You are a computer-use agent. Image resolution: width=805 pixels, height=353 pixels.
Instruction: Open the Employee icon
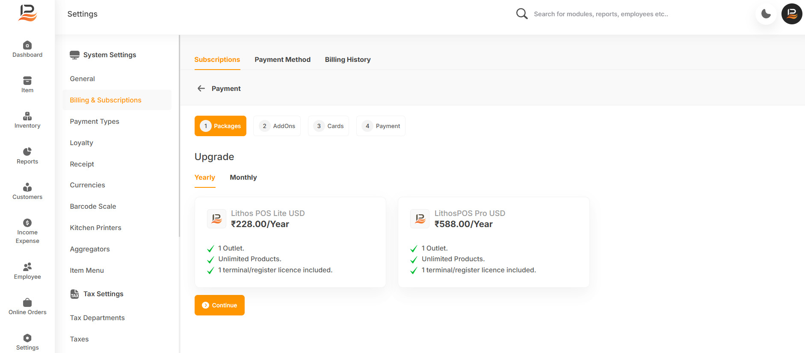point(27,267)
